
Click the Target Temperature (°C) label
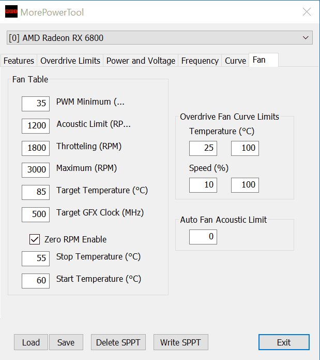(x=102, y=190)
